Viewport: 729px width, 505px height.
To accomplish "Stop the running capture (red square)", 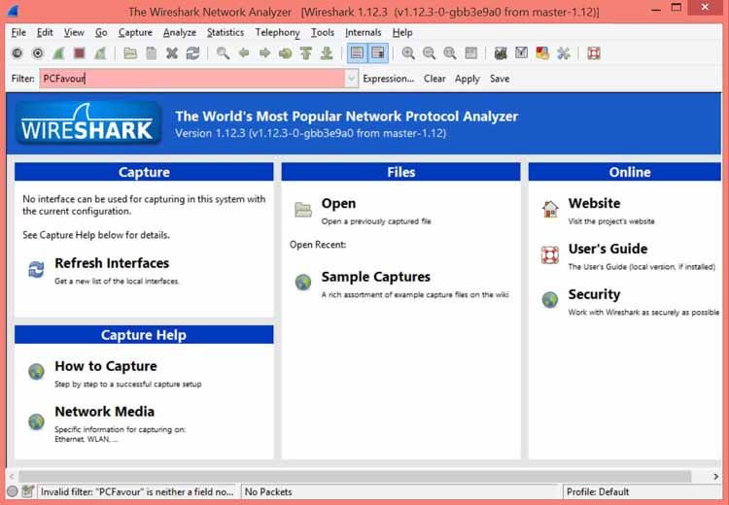I will pos(80,53).
